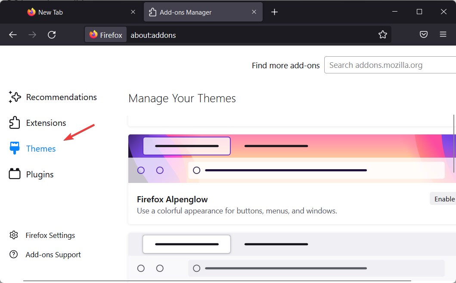Click the Themes paintbrush icon

tap(14, 148)
